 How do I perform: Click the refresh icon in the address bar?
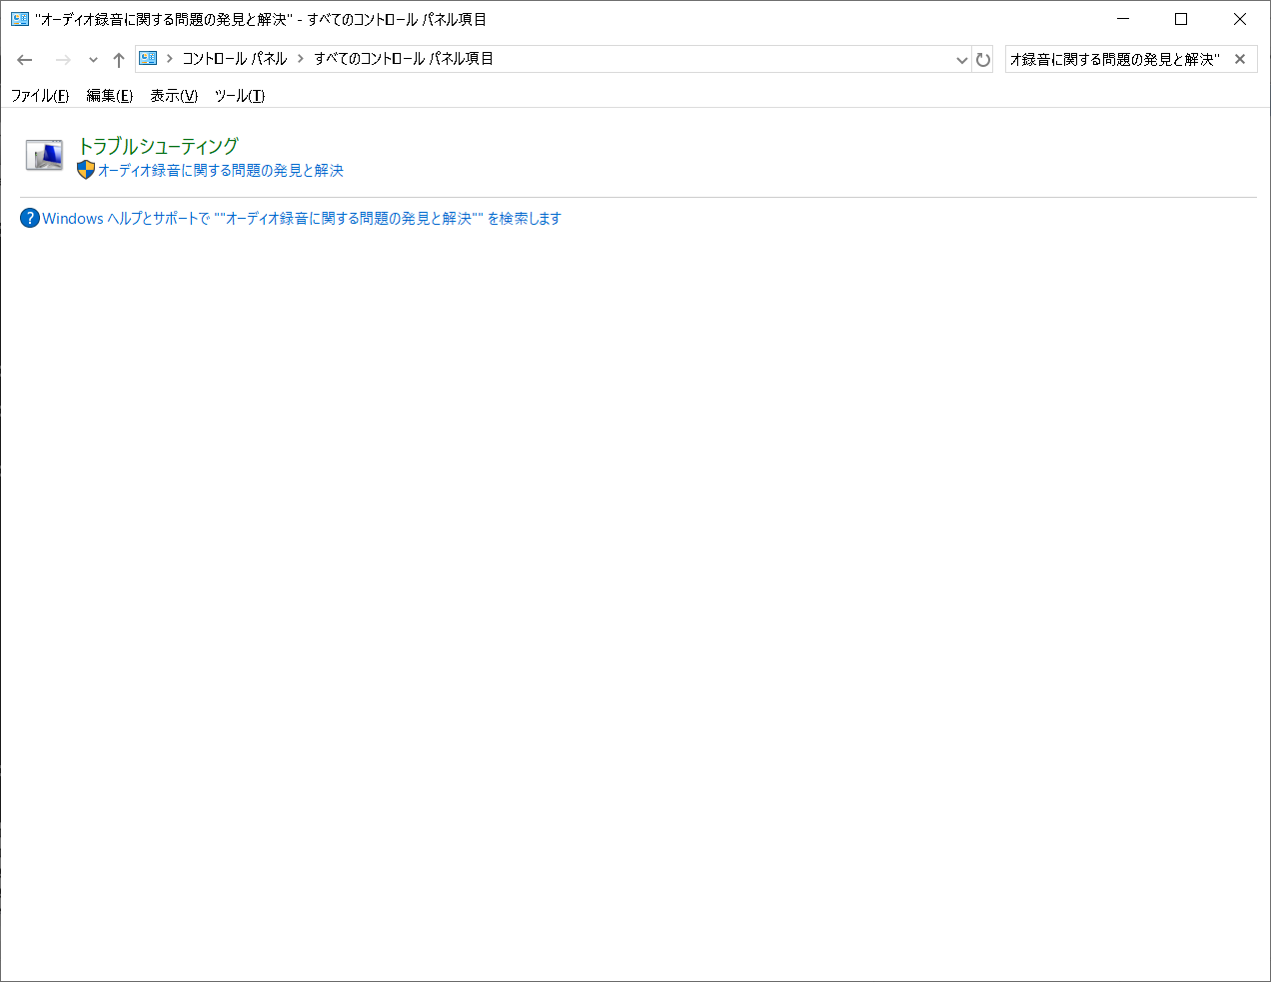point(983,59)
